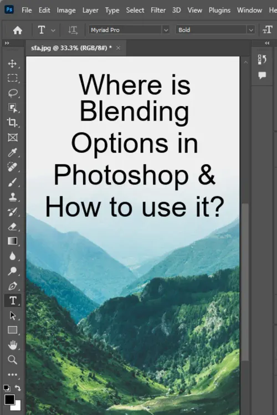Select the Eyedropper tool
The height and width of the screenshot is (415, 277).
tap(12, 152)
